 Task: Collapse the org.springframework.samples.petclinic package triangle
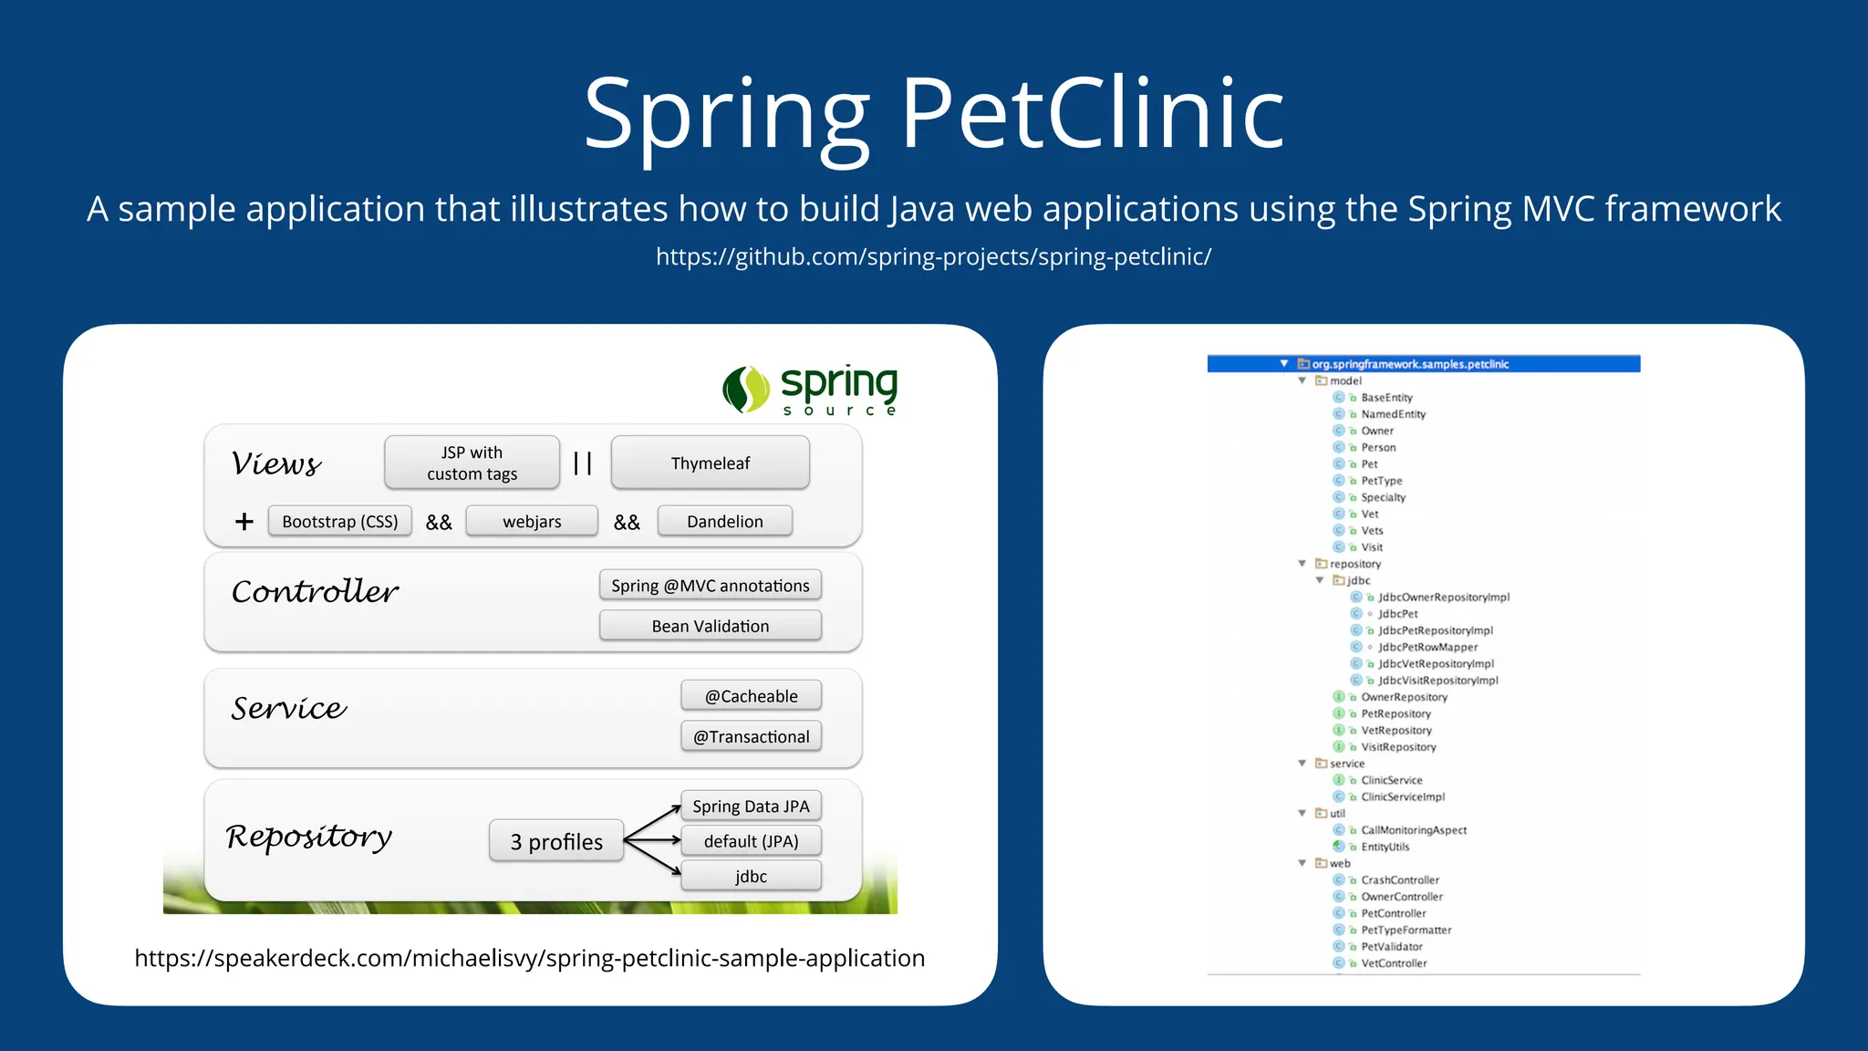(1284, 364)
